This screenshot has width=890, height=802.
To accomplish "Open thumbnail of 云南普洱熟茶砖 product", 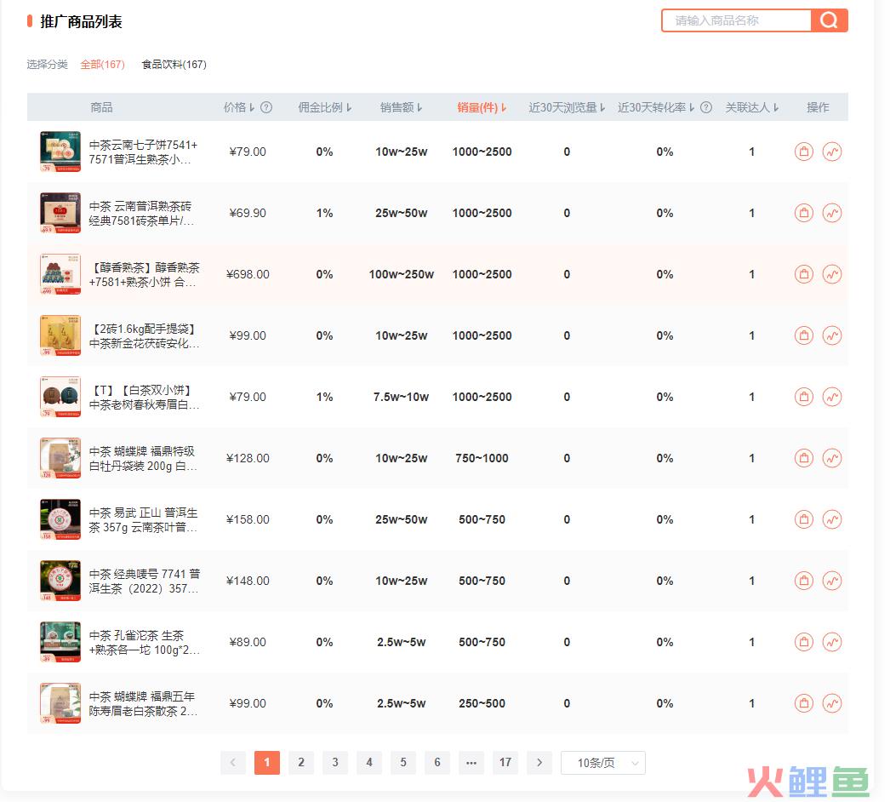I will [60, 213].
